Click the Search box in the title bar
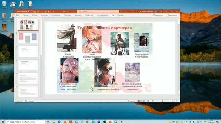The width and height of the screenshot is (221, 124). point(98,11)
